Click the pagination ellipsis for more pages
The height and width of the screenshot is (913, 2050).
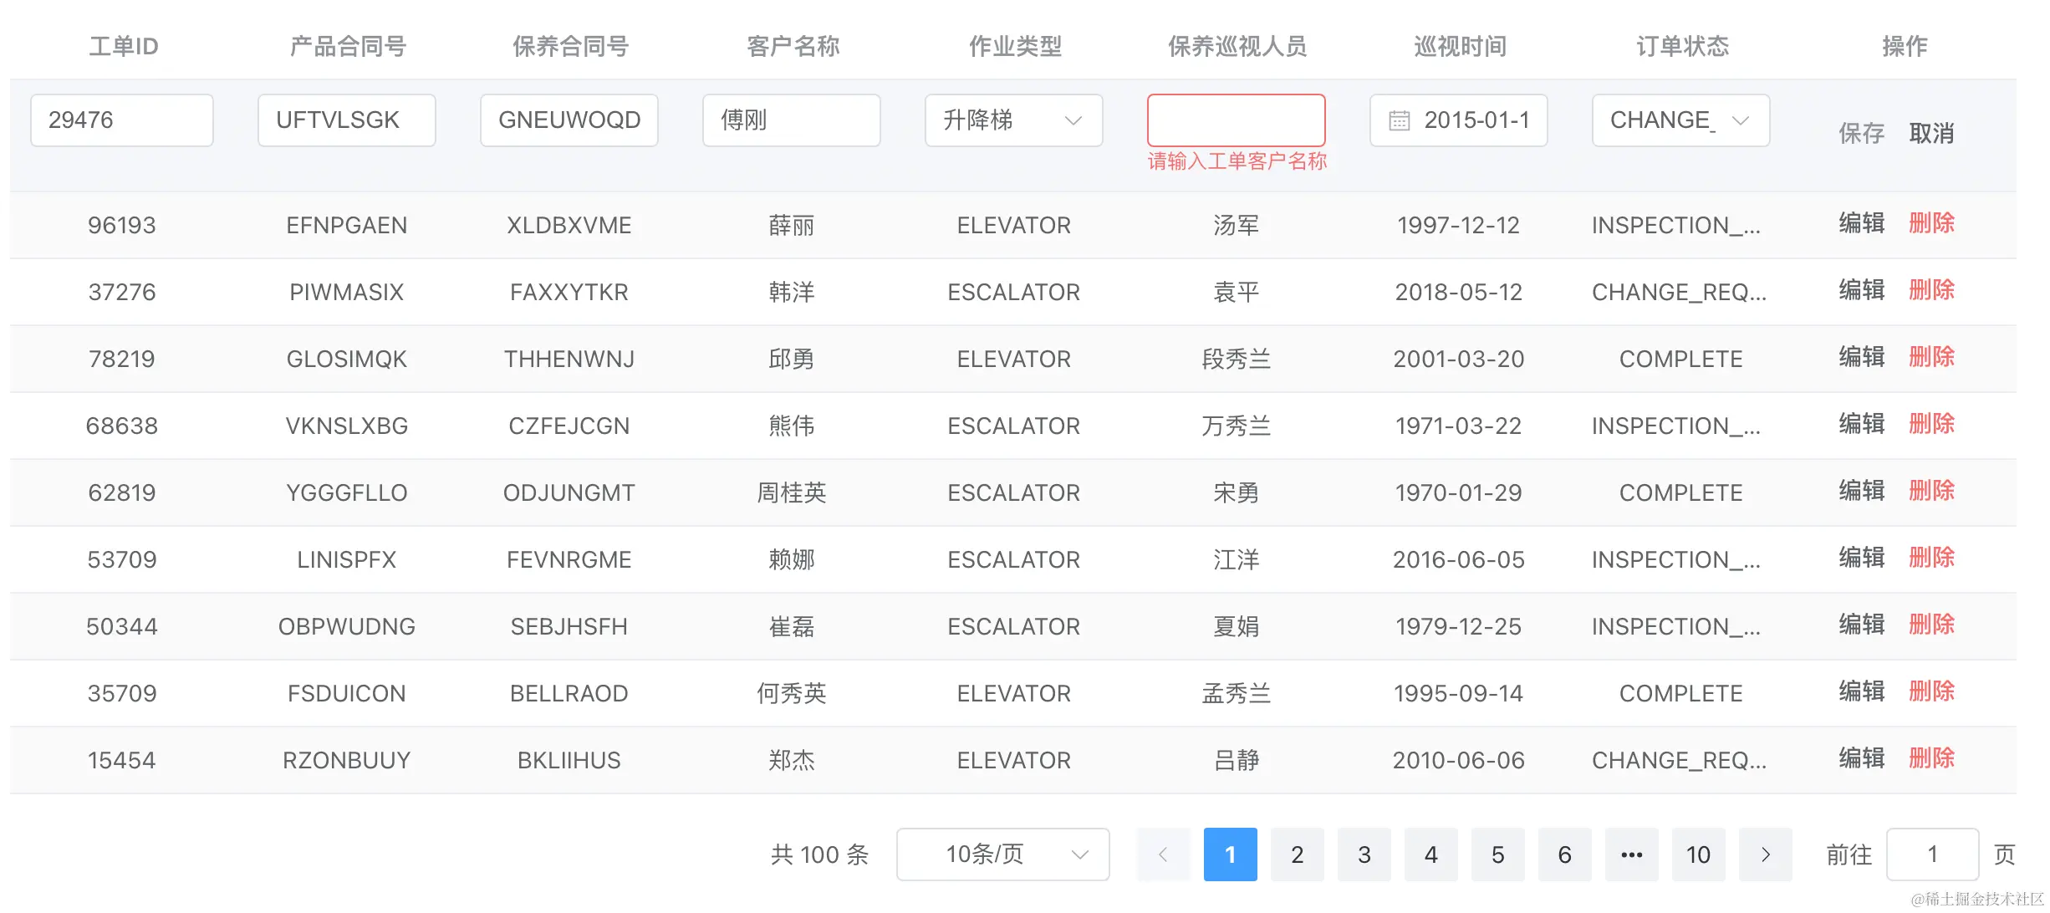[x=1631, y=854]
